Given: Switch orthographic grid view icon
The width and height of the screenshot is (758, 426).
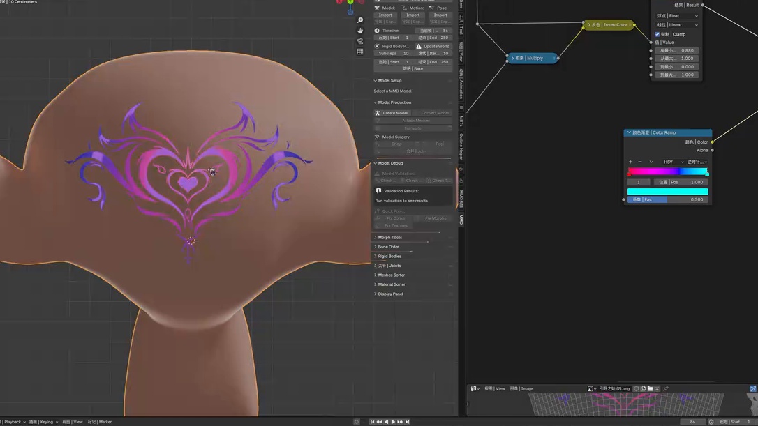Looking at the screenshot, I should point(360,52).
